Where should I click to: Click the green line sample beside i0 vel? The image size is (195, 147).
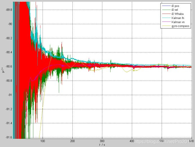click(166, 10)
